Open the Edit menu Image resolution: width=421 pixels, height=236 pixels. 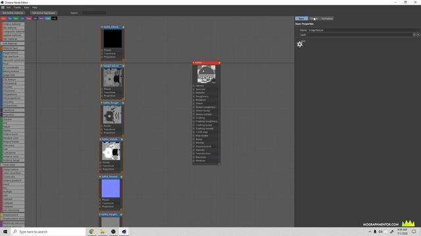pyautogui.click(x=9, y=7)
